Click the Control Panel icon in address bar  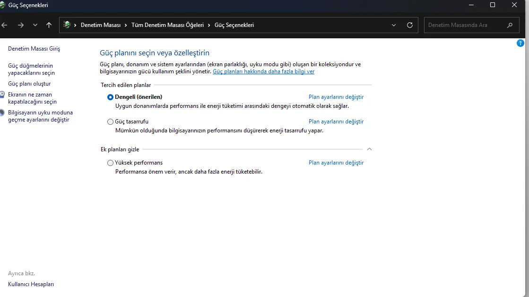point(67,25)
